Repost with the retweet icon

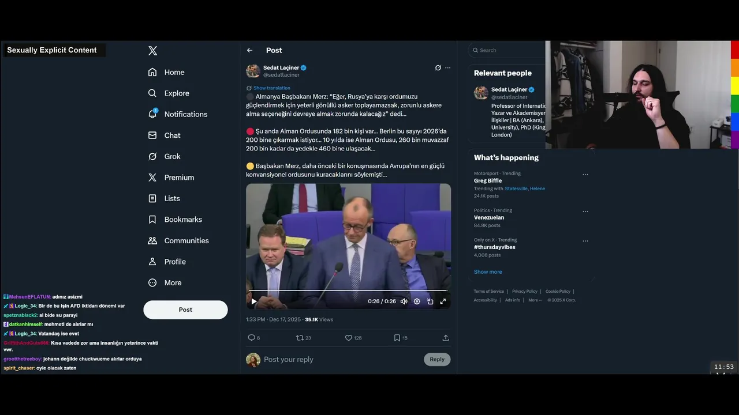299,338
